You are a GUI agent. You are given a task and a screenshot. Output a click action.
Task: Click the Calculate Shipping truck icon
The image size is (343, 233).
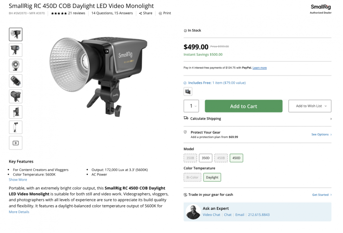tap(186, 119)
